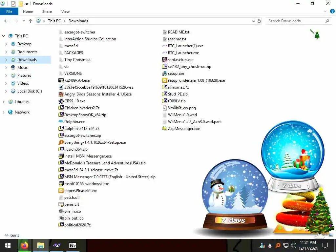
Task: Select the patch.dll file
Action: click(x=72, y=198)
